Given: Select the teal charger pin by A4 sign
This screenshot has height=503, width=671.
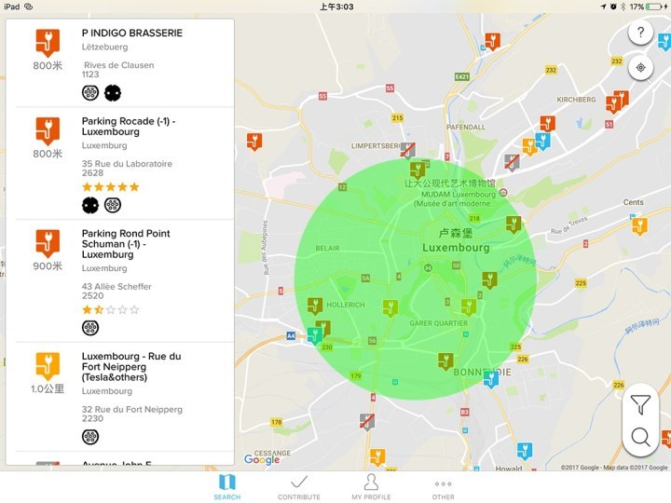Looking at the screenshot, I should [315, 335].
